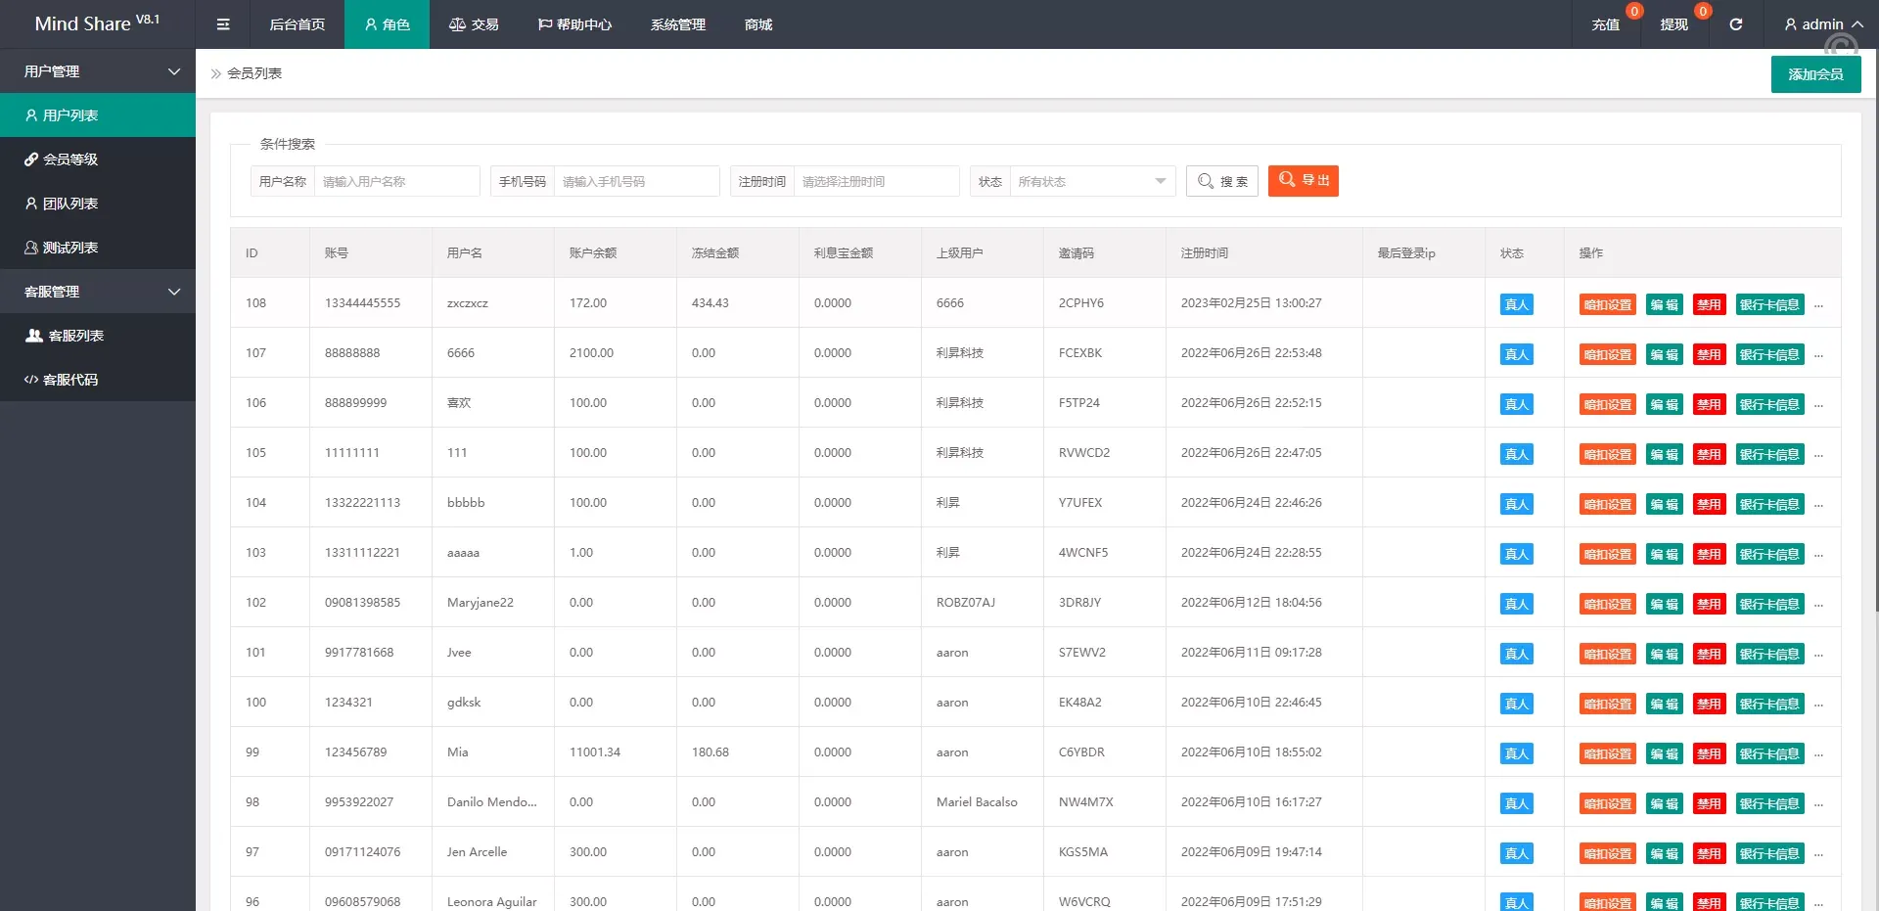Expand the admin account menu

click(x=1822, y=24)
